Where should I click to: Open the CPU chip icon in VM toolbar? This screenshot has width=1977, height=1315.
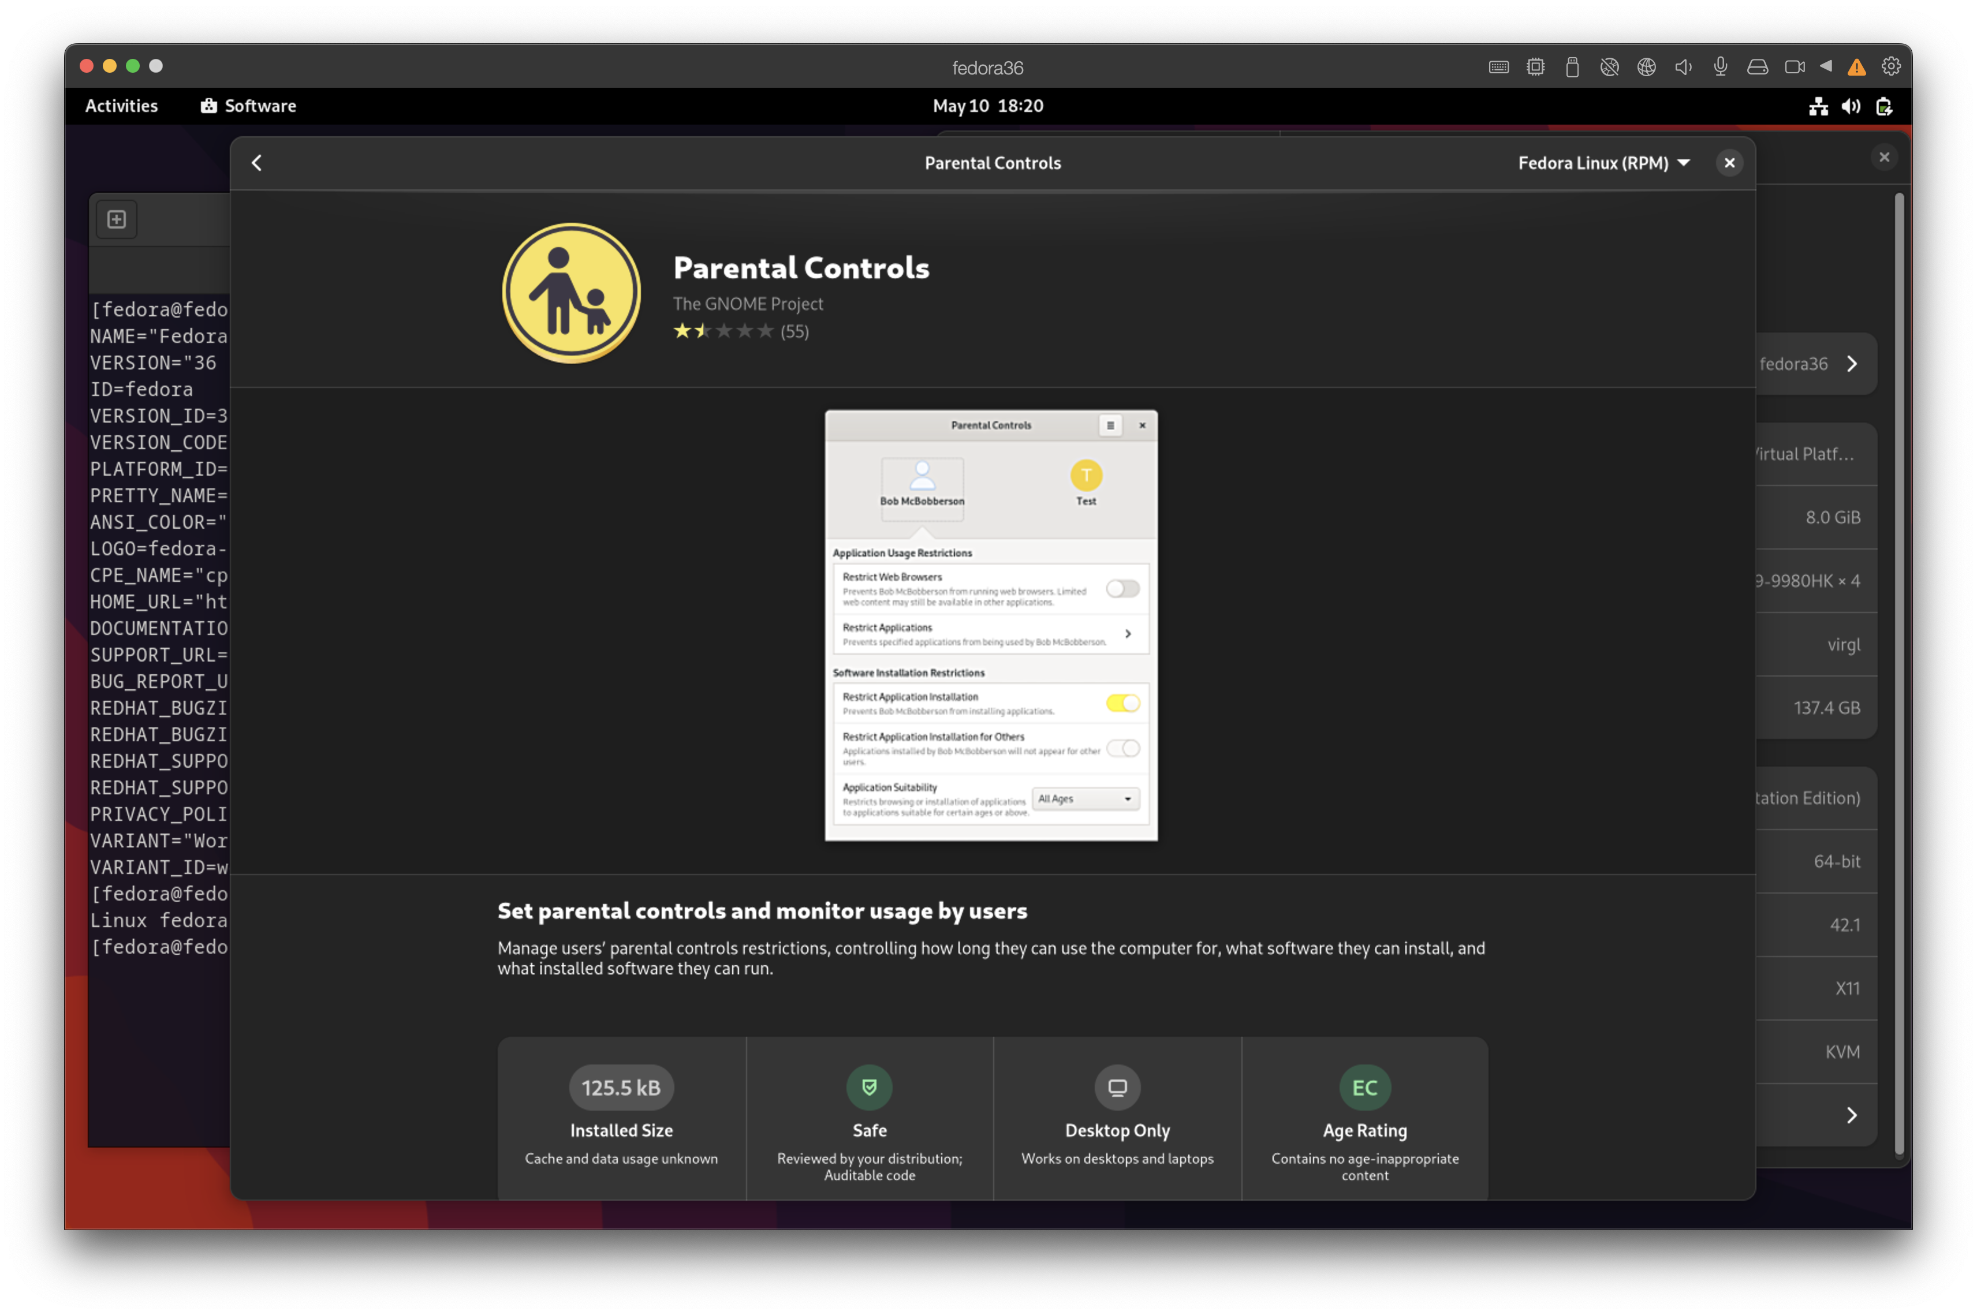pyautogui.click(x=1536, y=67)
